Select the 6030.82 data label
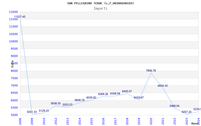Image resolution: width=201 pixels, height=126 pixels. pos(91,98)
